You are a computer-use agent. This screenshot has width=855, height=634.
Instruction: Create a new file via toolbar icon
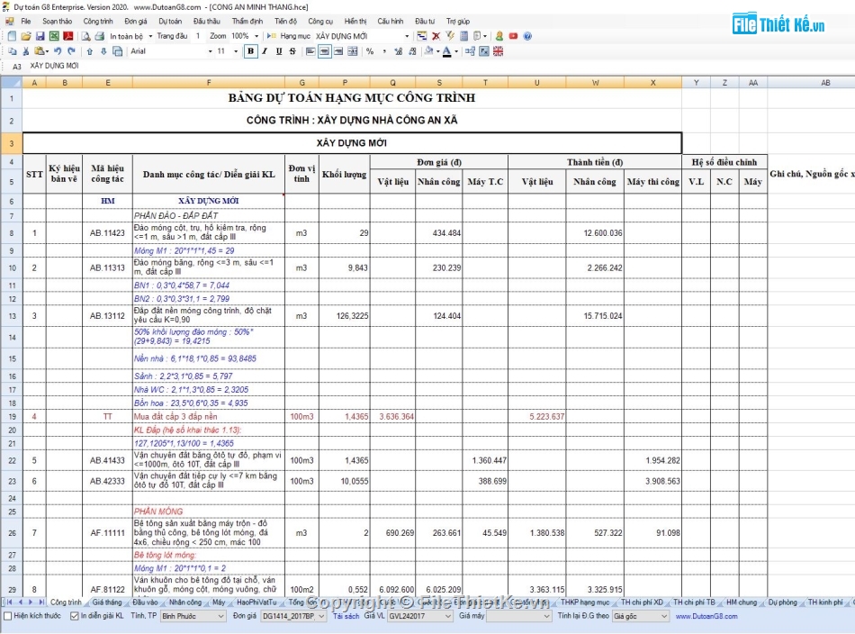tap(12, 36)
